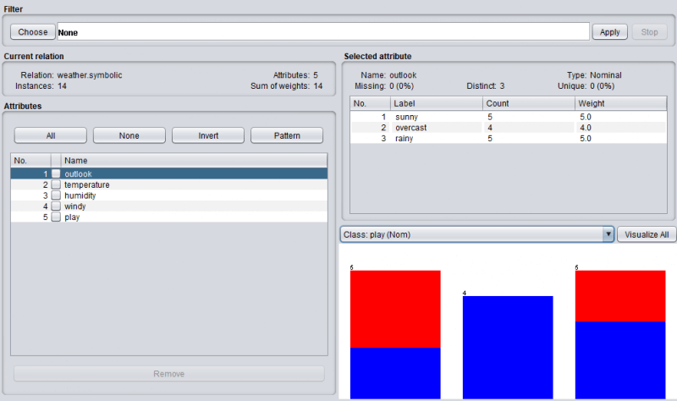The width and height of the screenshot is (677, 401).
Task: Toggle the windy attribute checkbox
Action: pyautogui.click(x=56, y=206)
